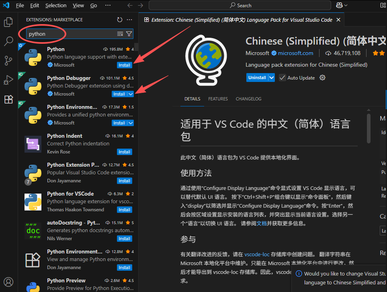Expand Python Environments install dropdown arrow
The width and height of the screenshot is (387, 292).
[131, 123]
